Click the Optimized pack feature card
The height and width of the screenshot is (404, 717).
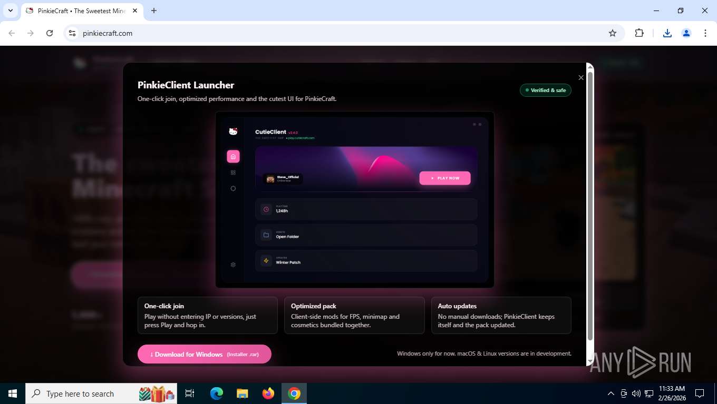click(x=354, y=316)
